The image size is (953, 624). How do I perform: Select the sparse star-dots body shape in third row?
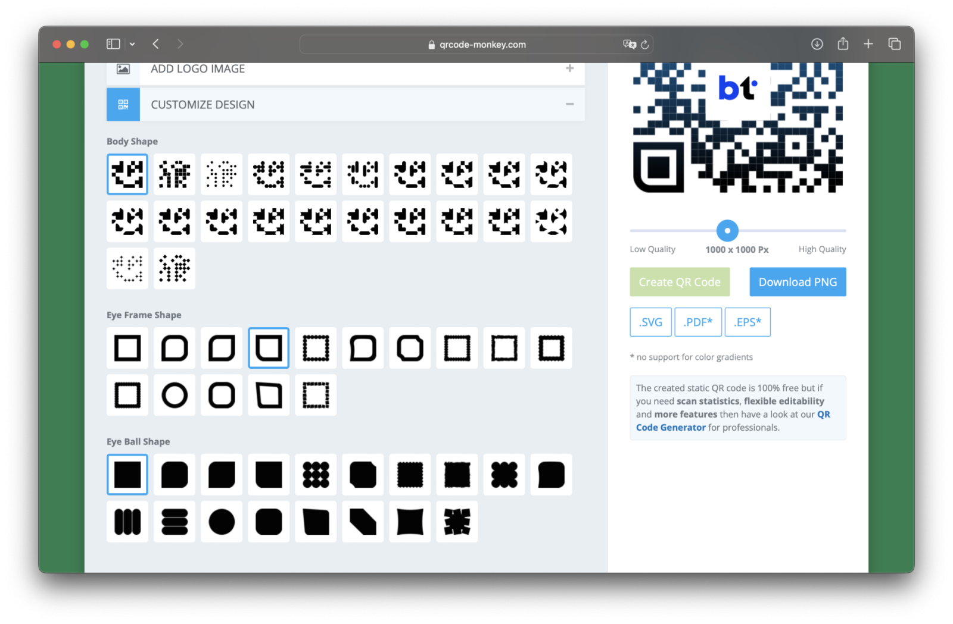click(x=127, y=268)
